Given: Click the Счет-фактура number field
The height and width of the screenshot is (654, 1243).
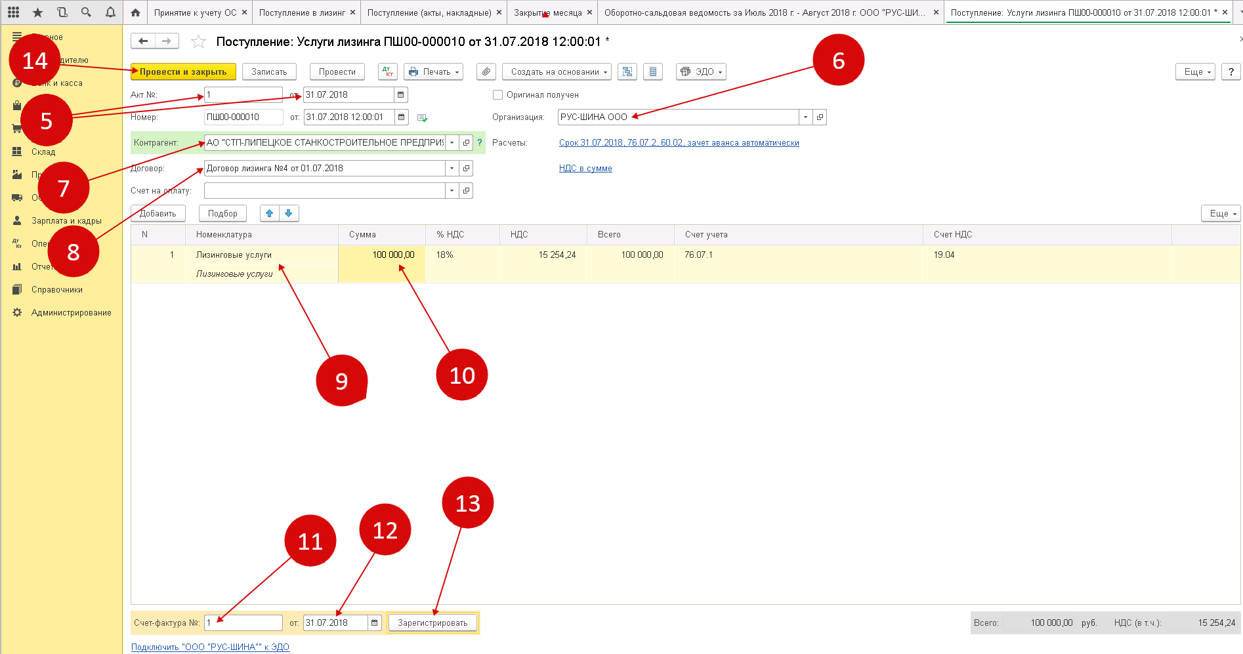Looking at the screenshot, I should tap(243, 623).
